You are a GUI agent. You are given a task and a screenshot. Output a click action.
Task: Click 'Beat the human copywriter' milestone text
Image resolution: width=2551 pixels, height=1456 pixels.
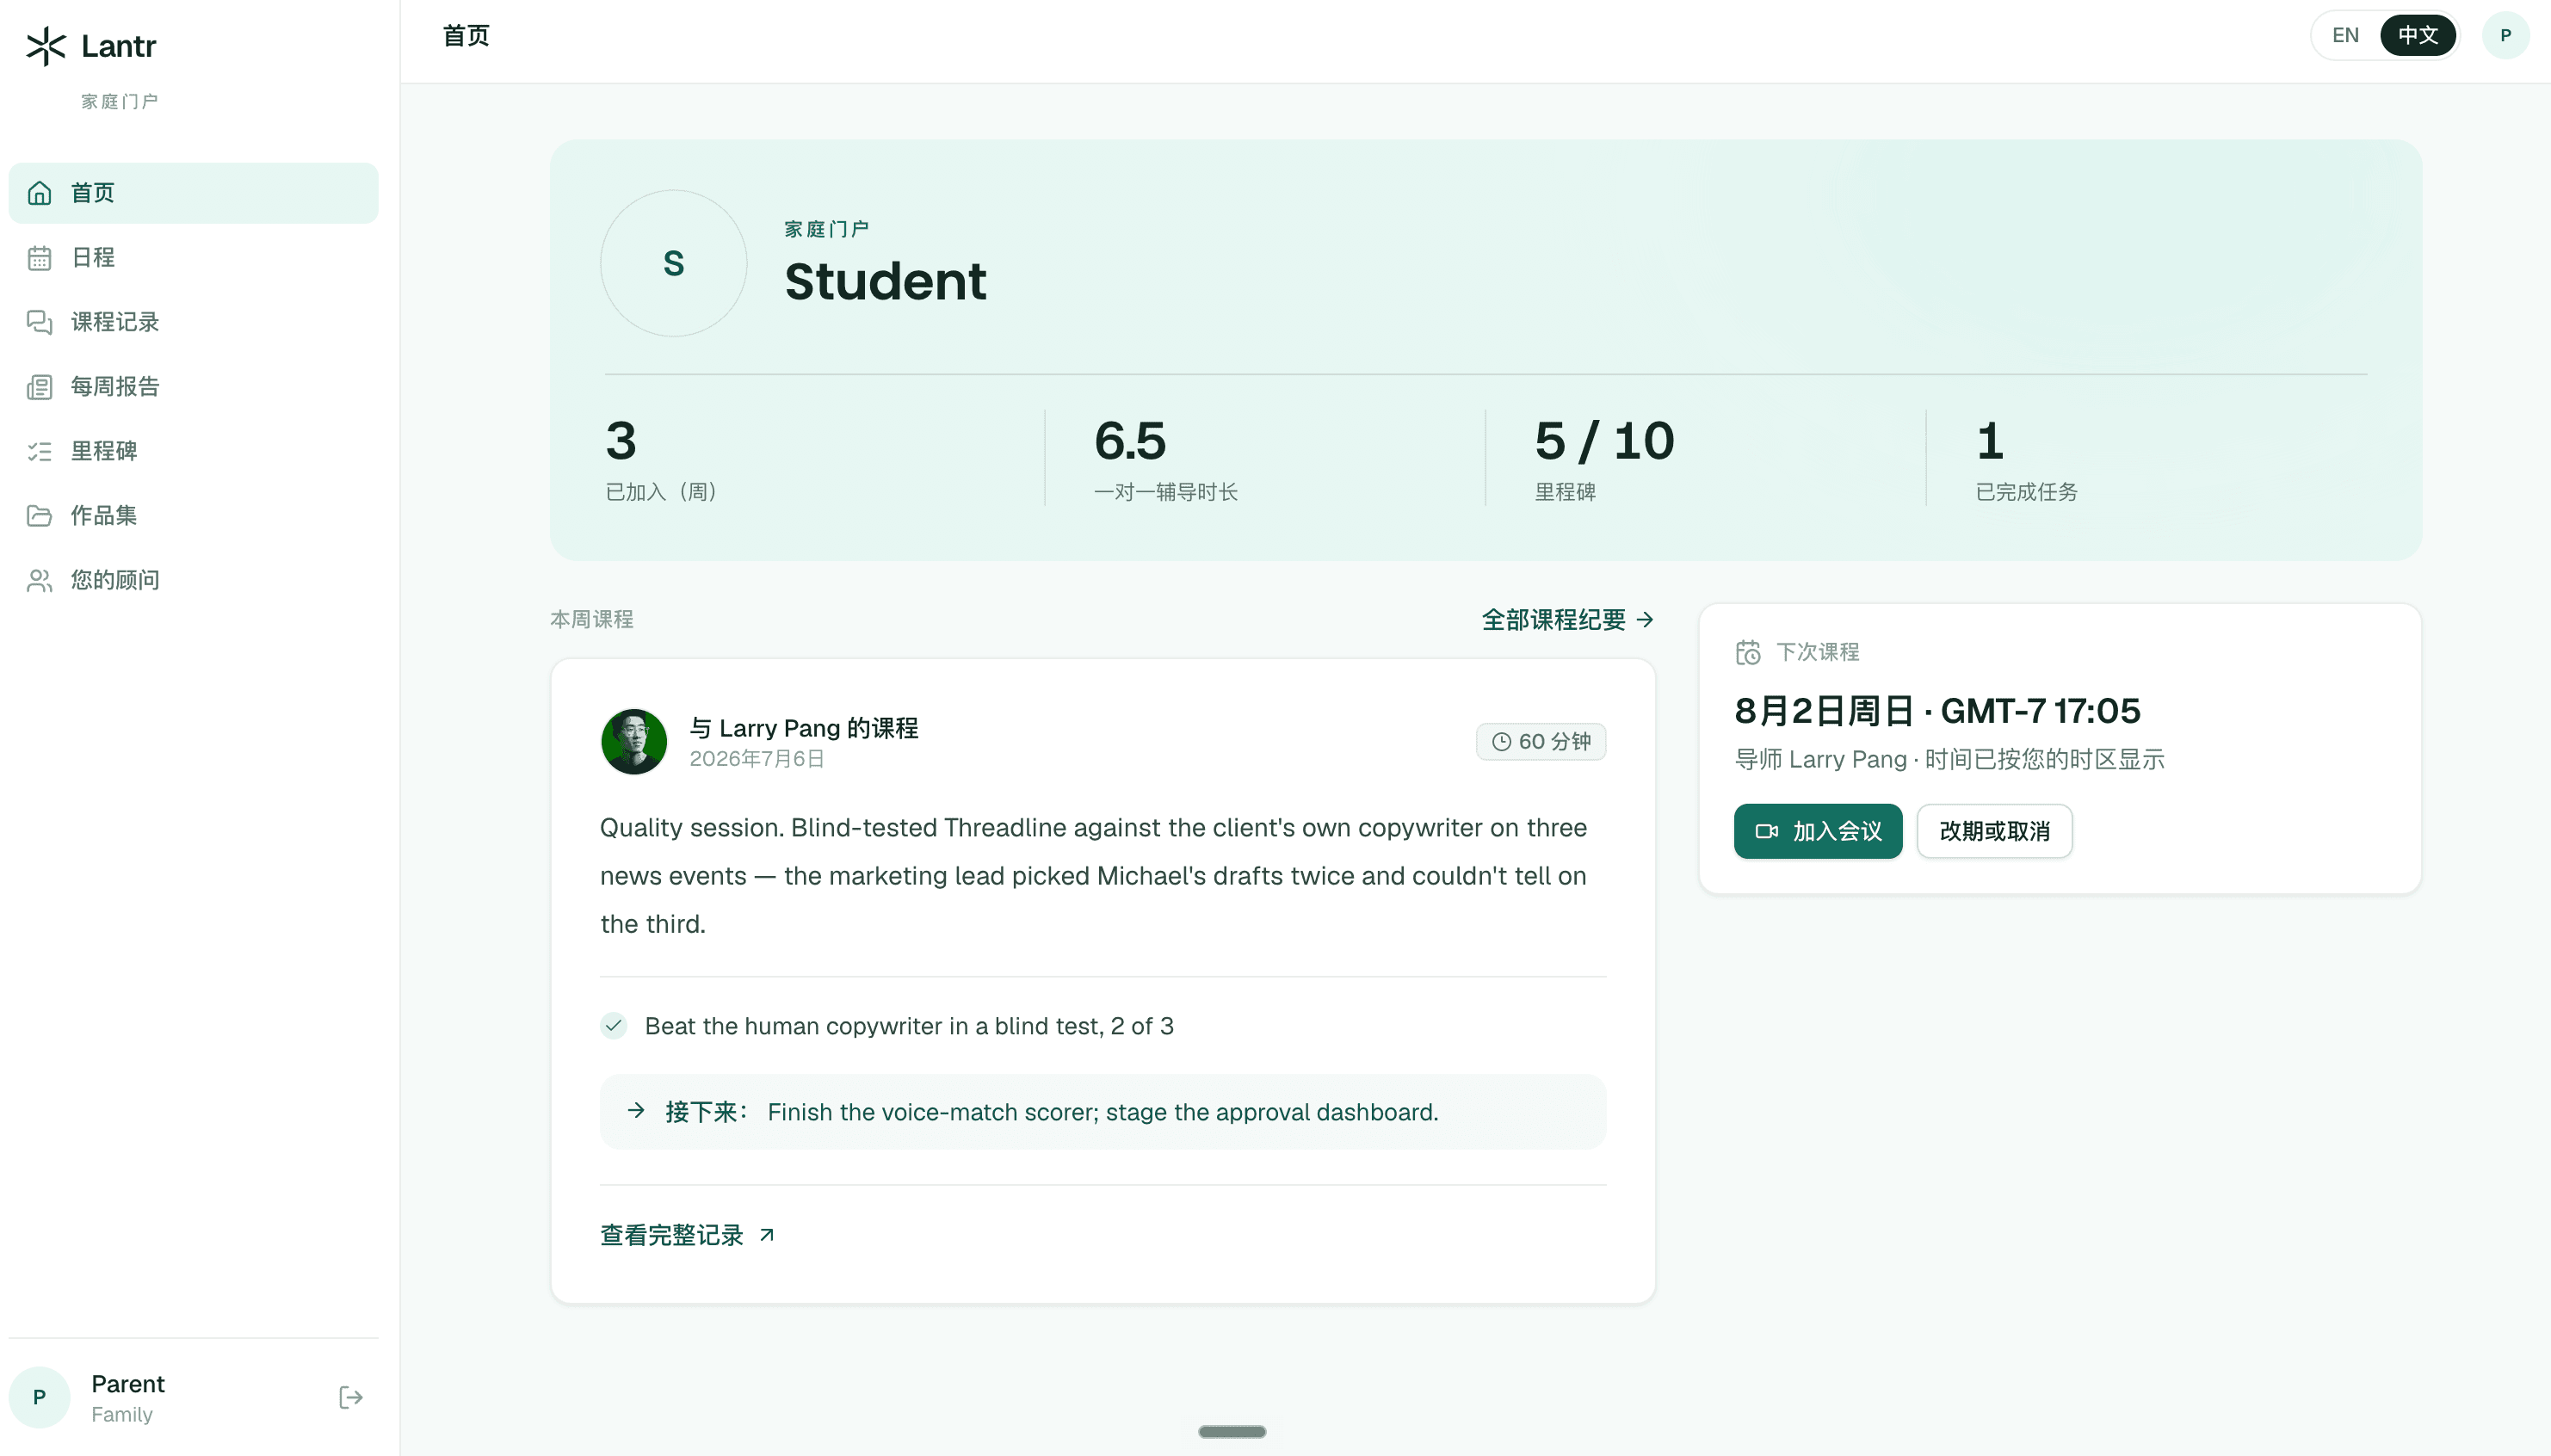click(x=908, y=1026)
